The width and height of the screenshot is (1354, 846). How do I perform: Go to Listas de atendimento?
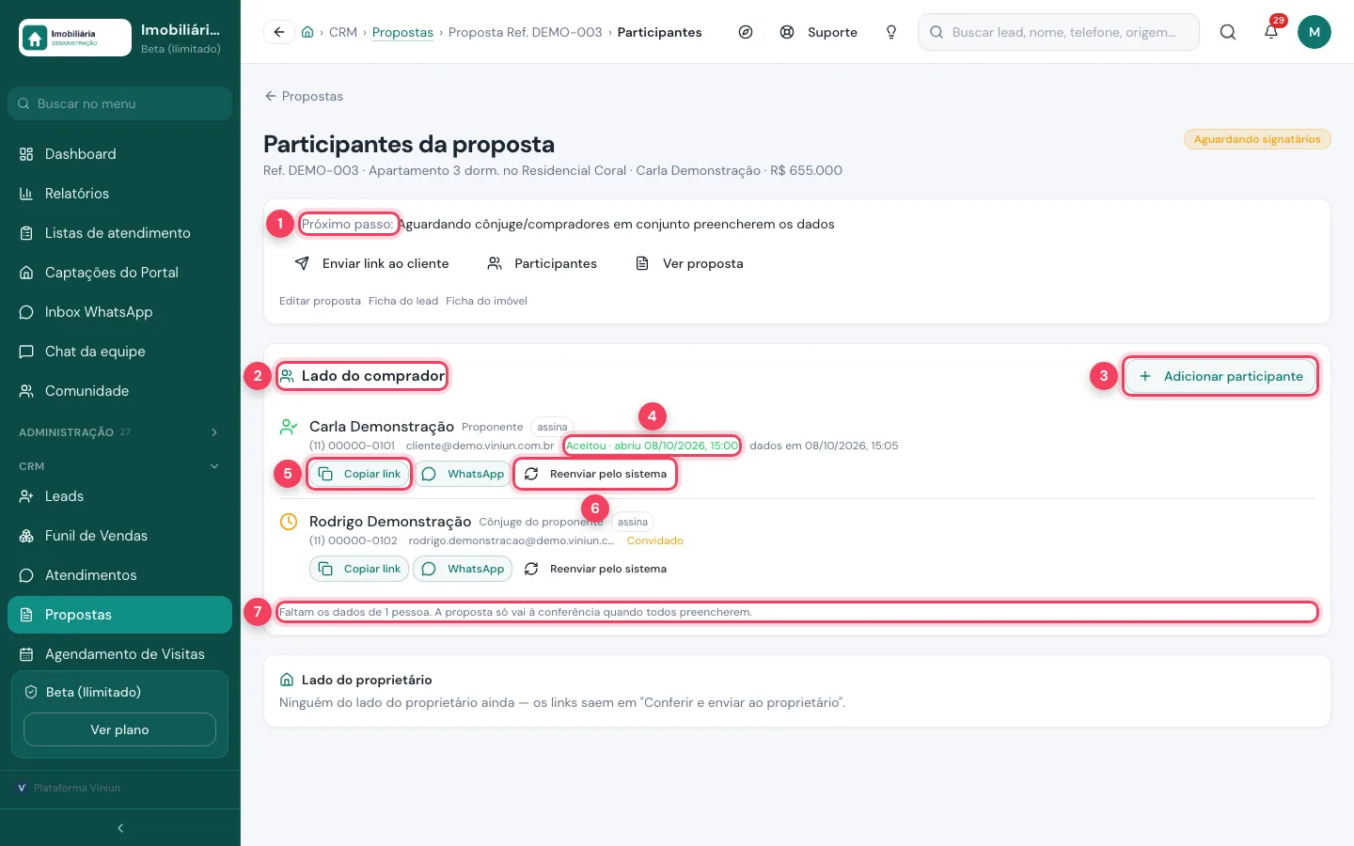pos(119,233)
